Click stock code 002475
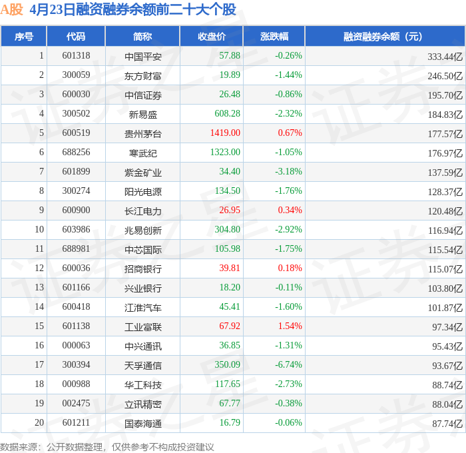The width and height of the screenshot is (466, 453). (76, 404)
